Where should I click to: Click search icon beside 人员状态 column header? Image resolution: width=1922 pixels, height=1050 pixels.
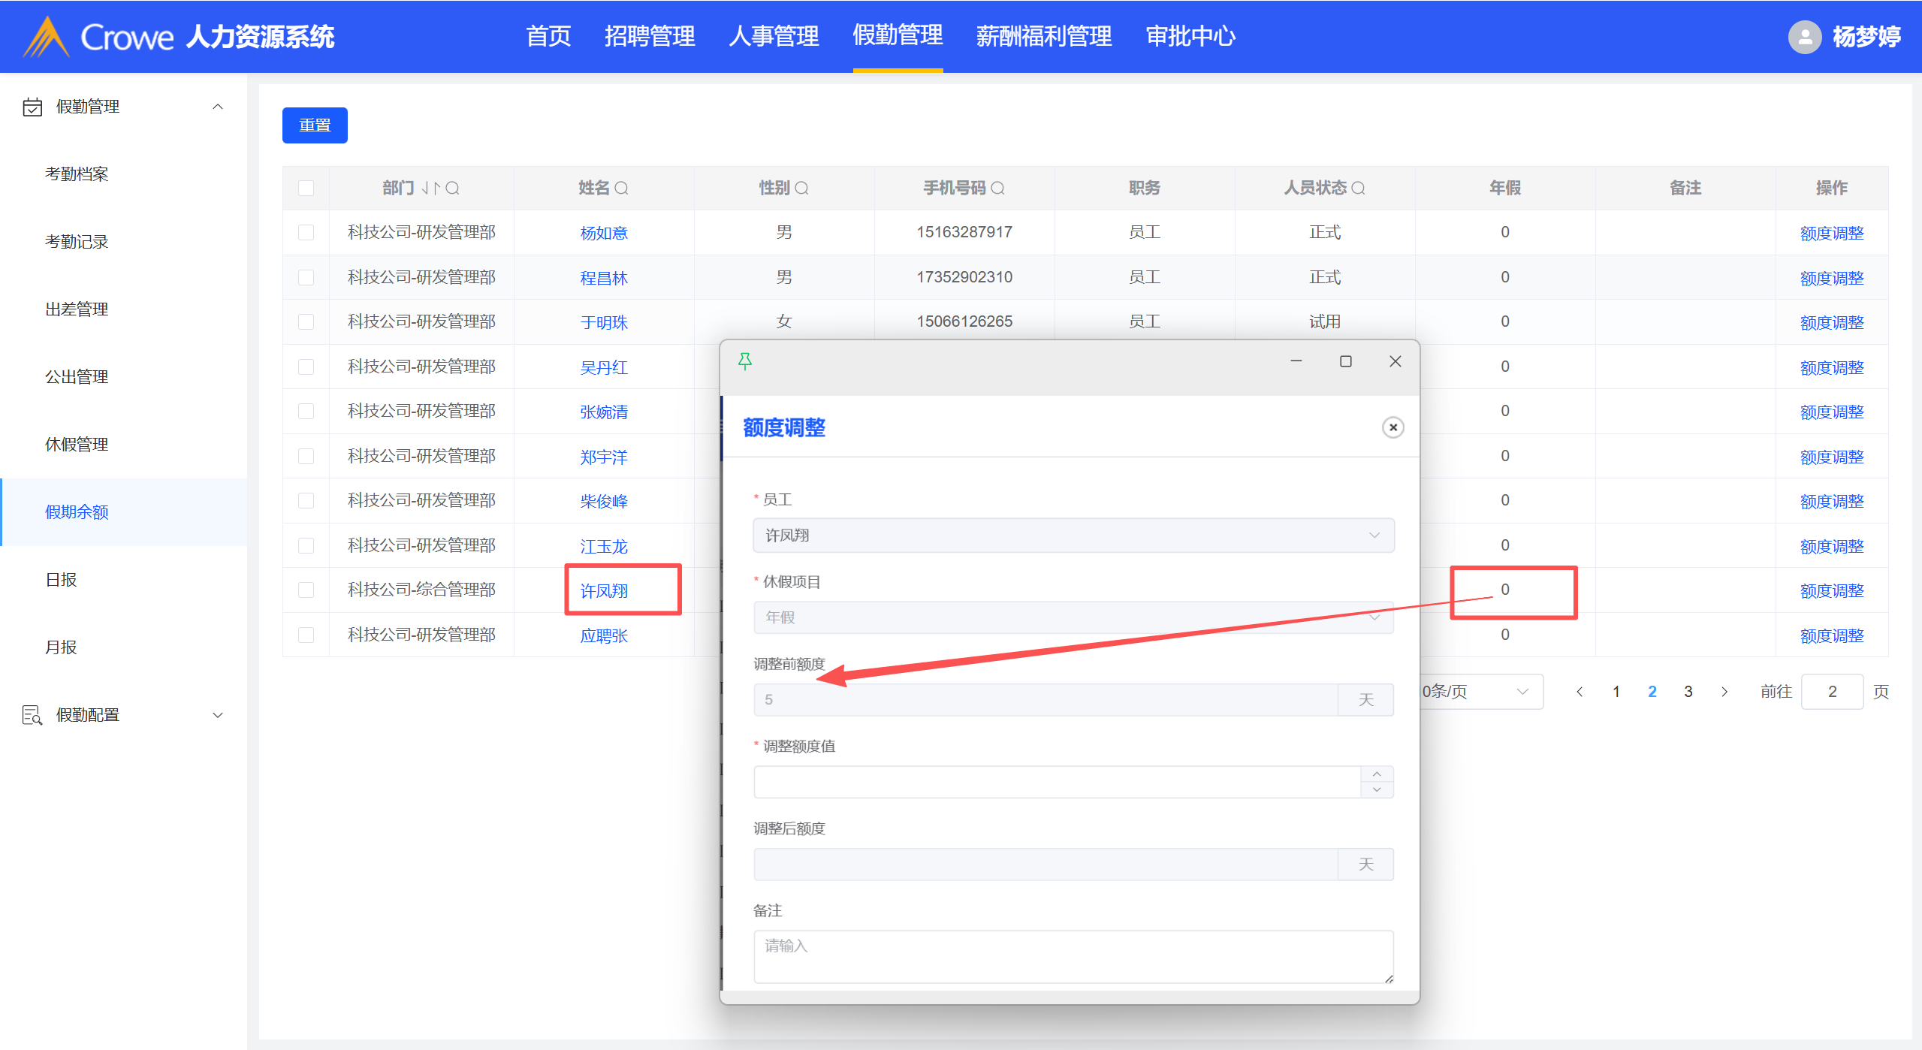[x=1358, y=188]
